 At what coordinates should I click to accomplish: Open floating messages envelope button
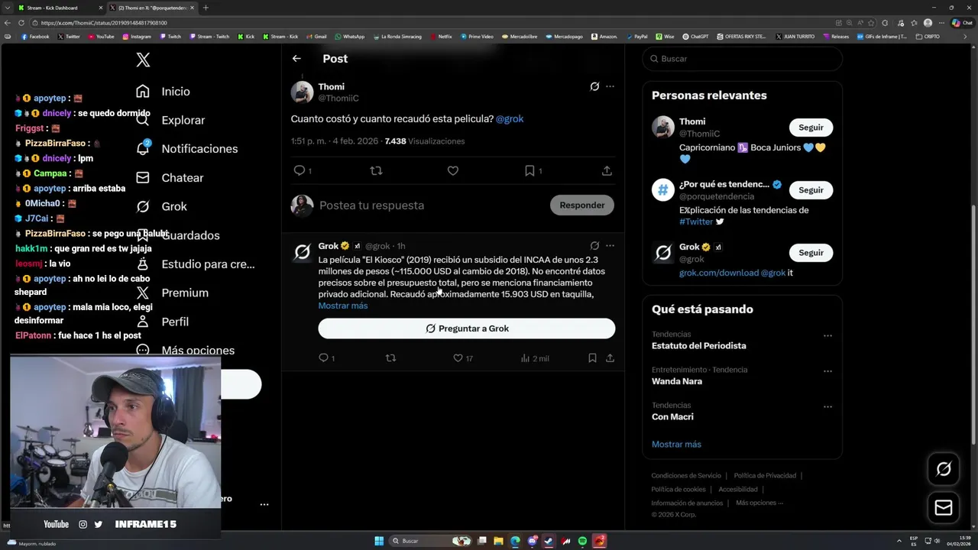(x=944, y=507)
